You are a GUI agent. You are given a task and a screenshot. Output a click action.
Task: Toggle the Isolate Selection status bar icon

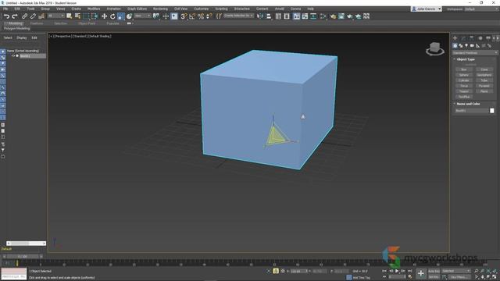(x=269, y=271)
